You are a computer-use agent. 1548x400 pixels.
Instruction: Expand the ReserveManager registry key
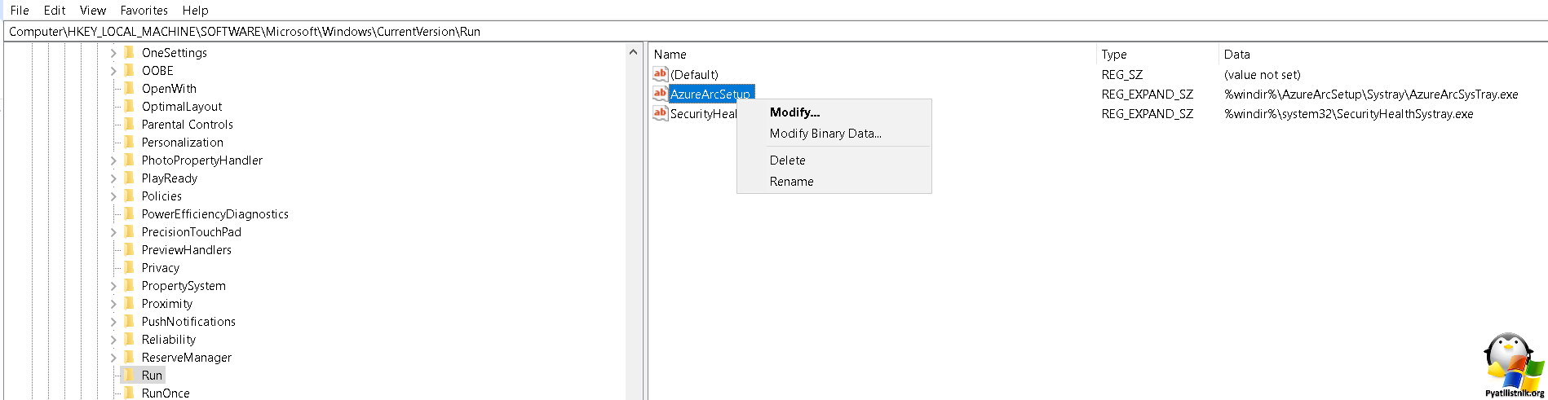pyautogui.click(x=113, y=358)
